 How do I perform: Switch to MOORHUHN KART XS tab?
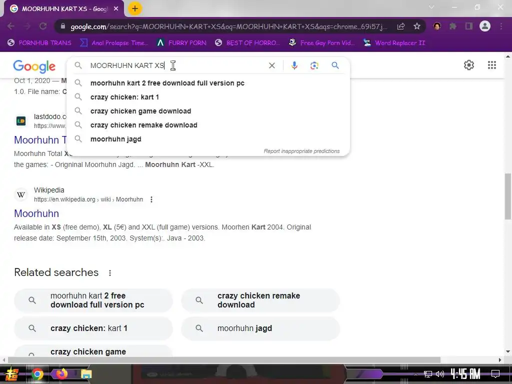tap(64, 9)
